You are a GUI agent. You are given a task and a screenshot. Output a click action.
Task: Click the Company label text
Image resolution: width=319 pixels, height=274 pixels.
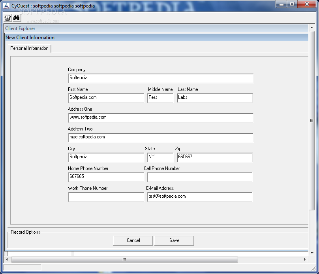(77, 70)
